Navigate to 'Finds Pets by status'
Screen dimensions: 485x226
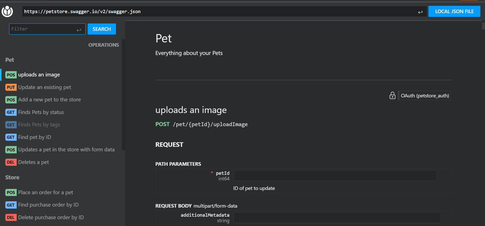click(x=41, y=112)
